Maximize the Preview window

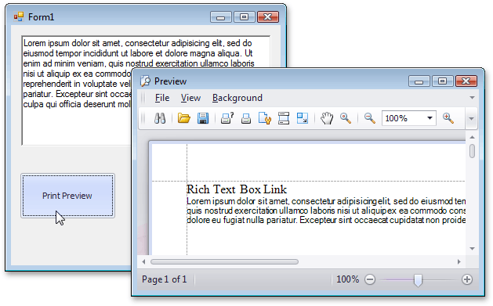(x=442, y=81)
